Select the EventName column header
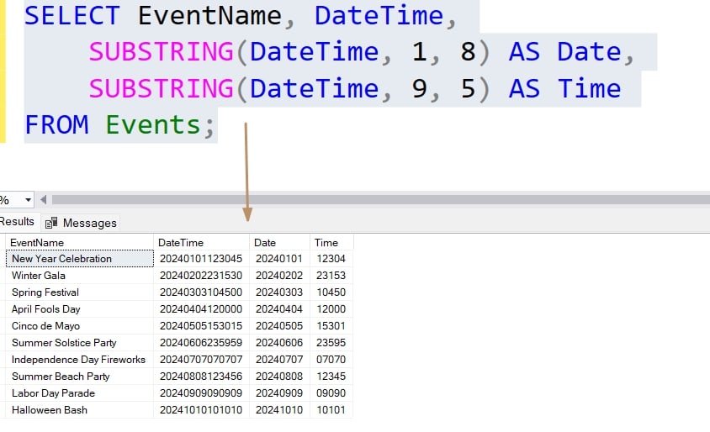This screenshot has height=432, width=710. 79,242
